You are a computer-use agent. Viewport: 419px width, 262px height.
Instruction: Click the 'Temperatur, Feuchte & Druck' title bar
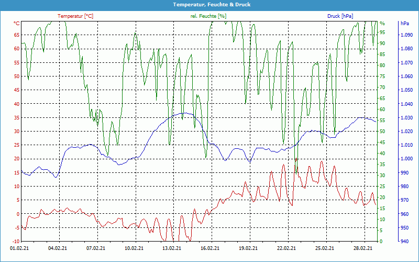pyautogui.click(x=210, y=5)
